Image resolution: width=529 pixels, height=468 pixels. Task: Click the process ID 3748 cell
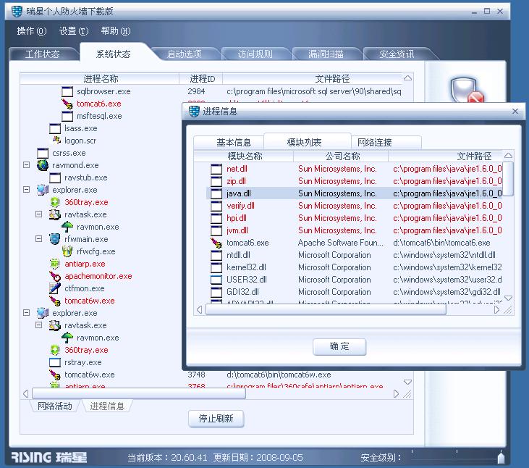(x=196, y=375)
